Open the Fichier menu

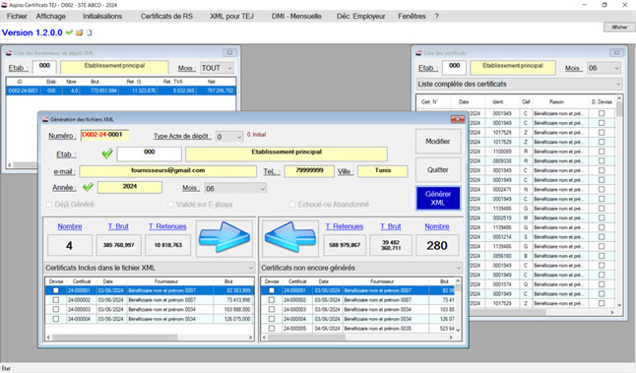17,16
